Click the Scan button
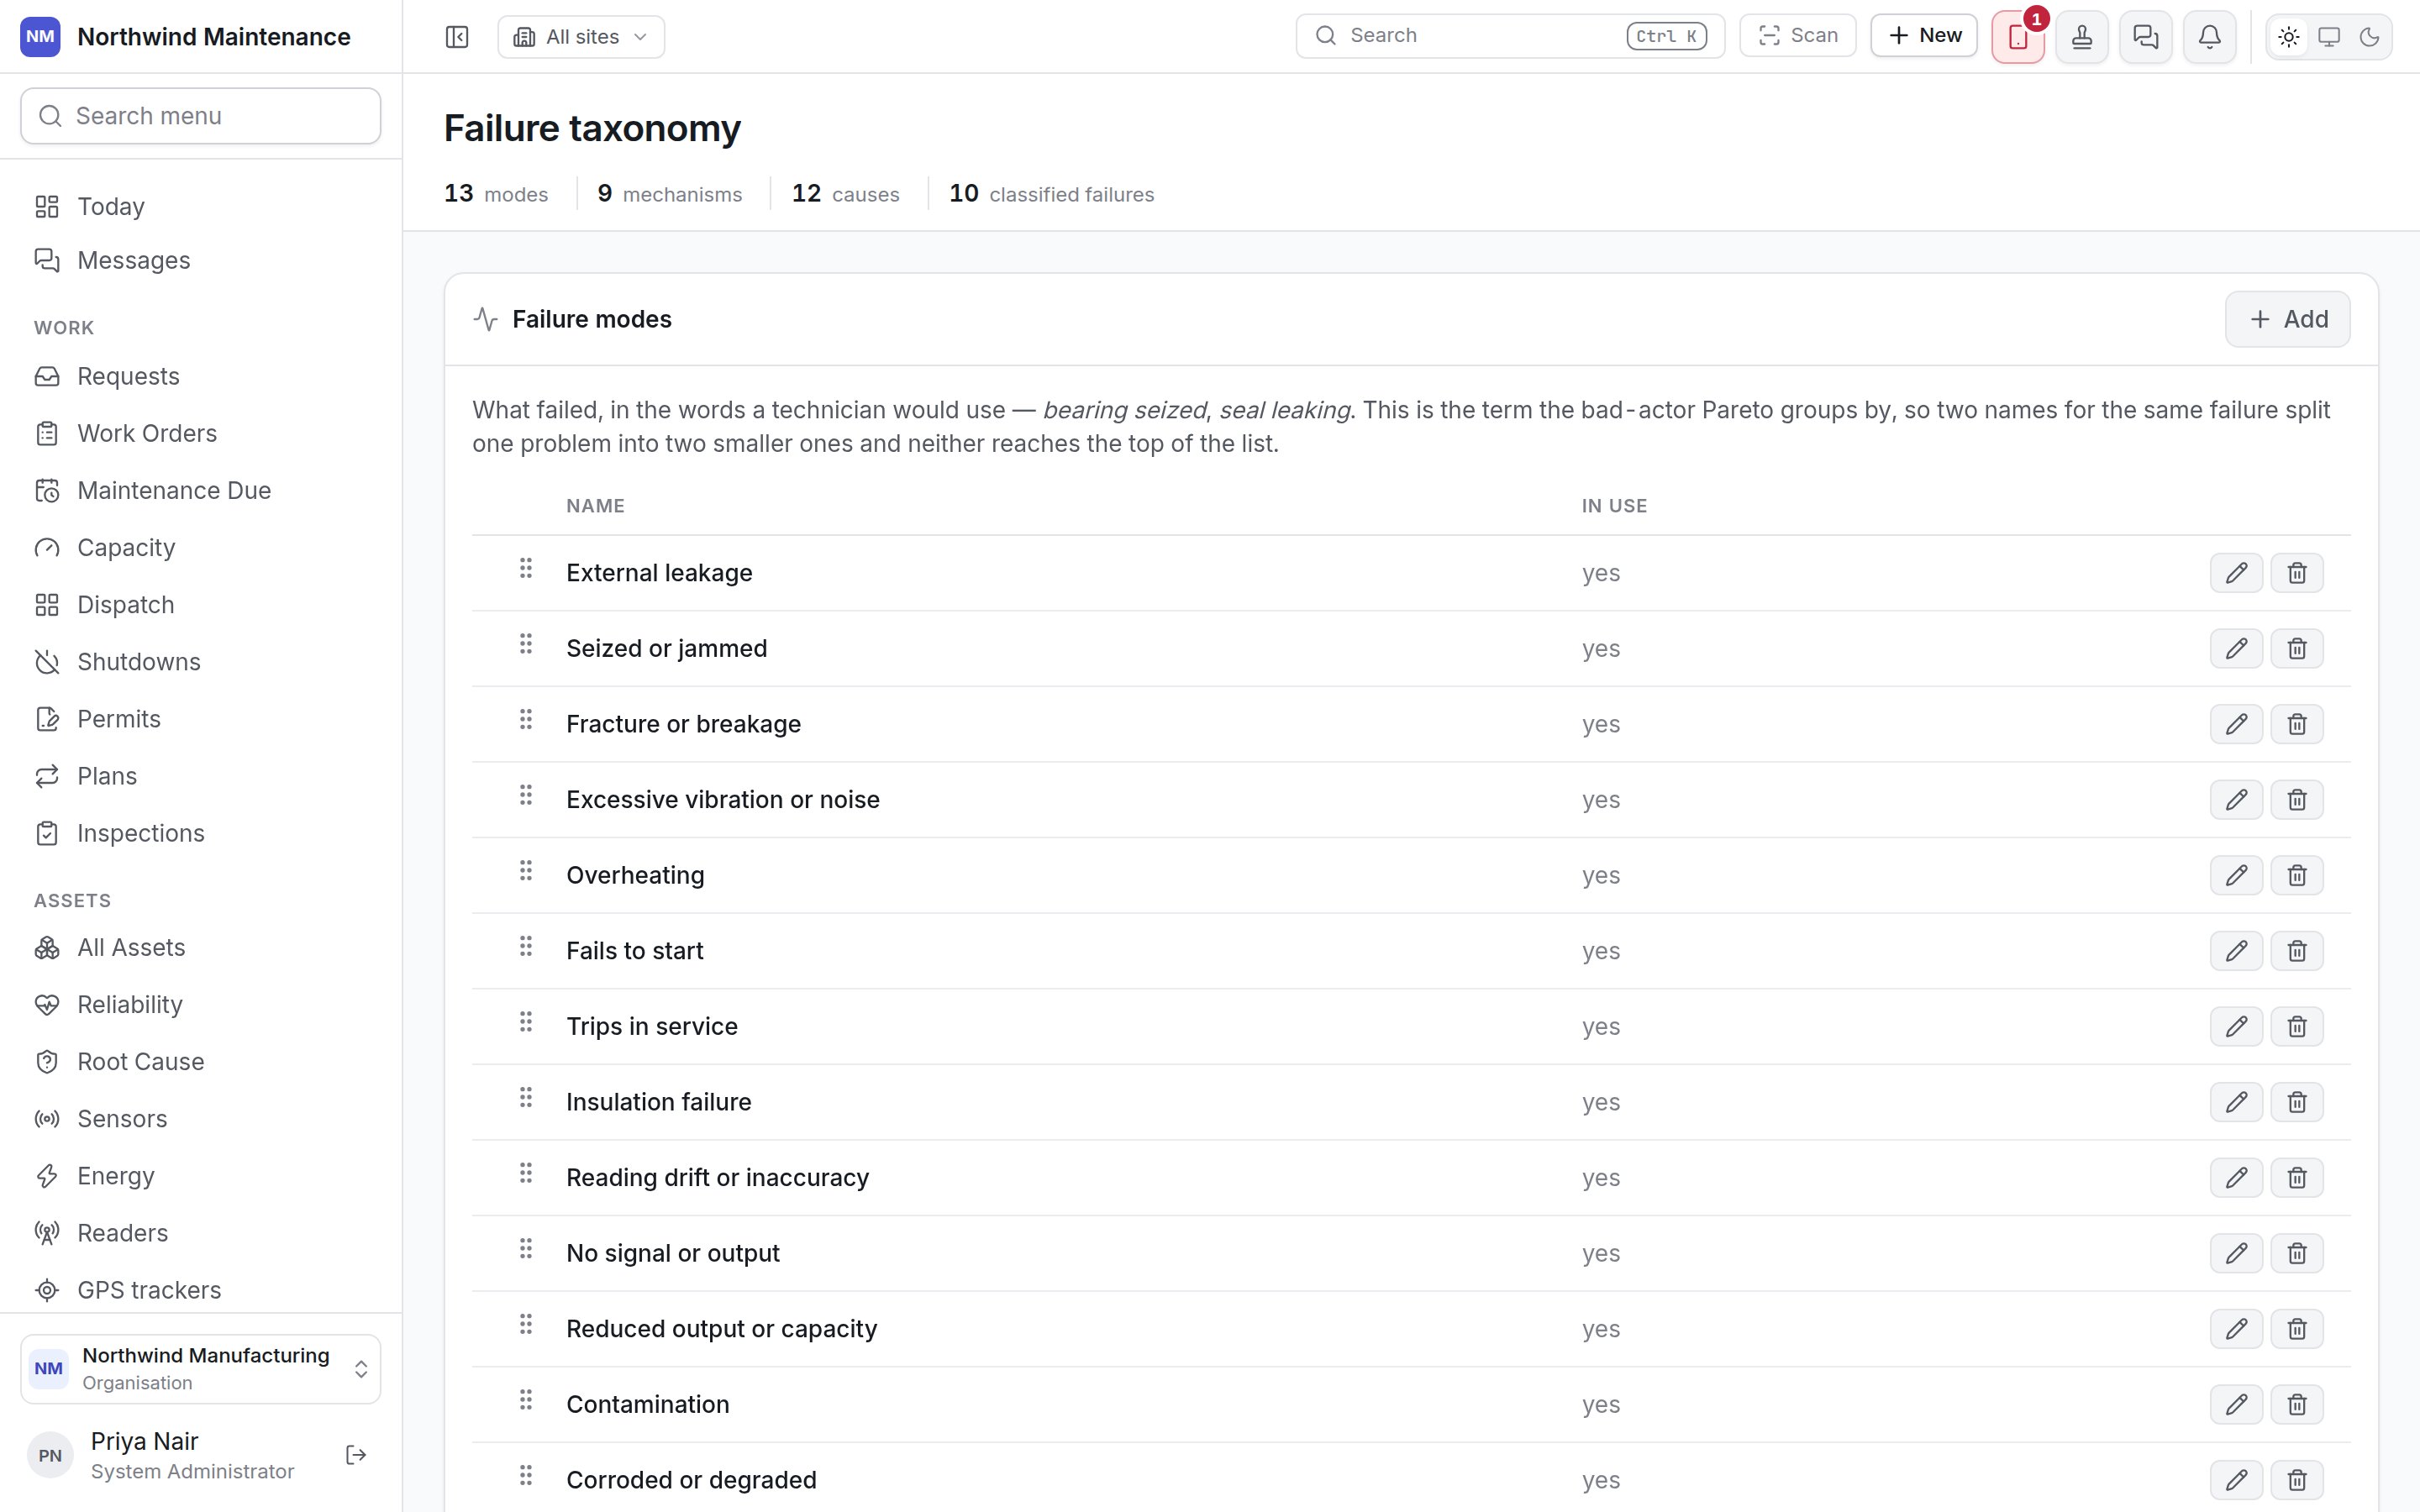The height and width of the screenshot is (1512, 2420). pos(1797,36)
